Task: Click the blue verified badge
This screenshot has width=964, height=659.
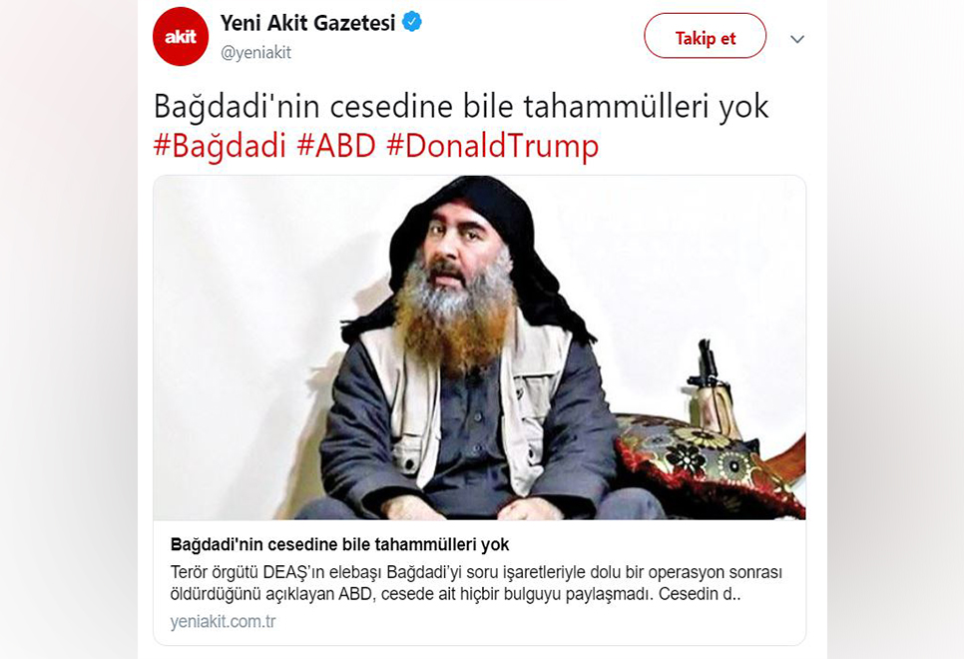Action: (x=412, y=23)
